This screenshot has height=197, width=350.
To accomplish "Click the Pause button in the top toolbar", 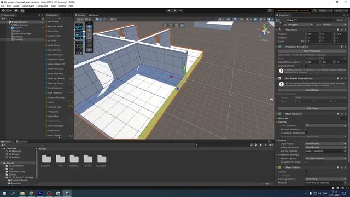I will 175,10.
